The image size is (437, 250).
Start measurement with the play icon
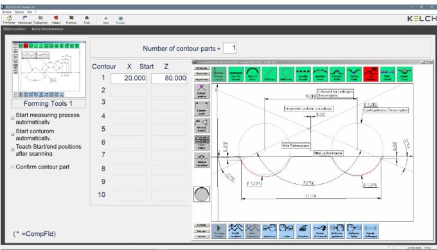click(x=219, y=231)
